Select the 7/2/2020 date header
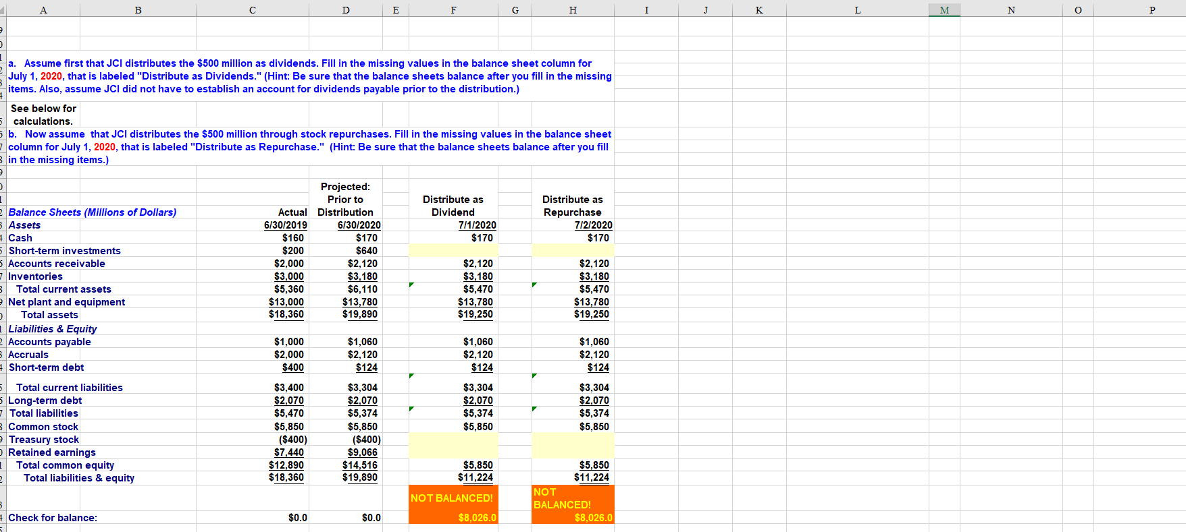 click(593, 225)
